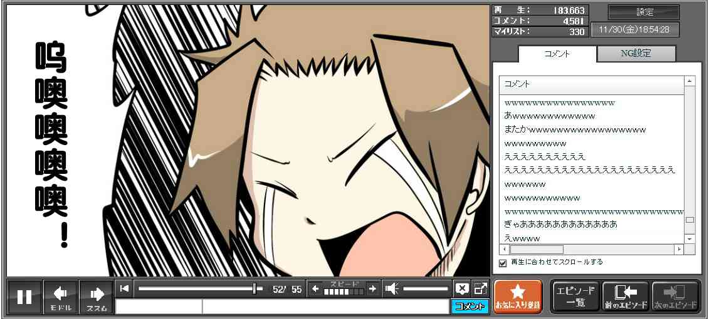Switch to the NG設定 tab
This screenshot has width=709, height=319.
coord(636,54)
